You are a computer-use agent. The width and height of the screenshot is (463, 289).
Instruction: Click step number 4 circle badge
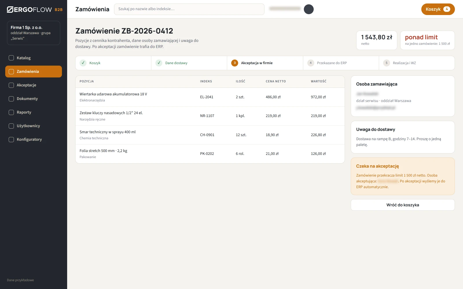tap(311, 63)
